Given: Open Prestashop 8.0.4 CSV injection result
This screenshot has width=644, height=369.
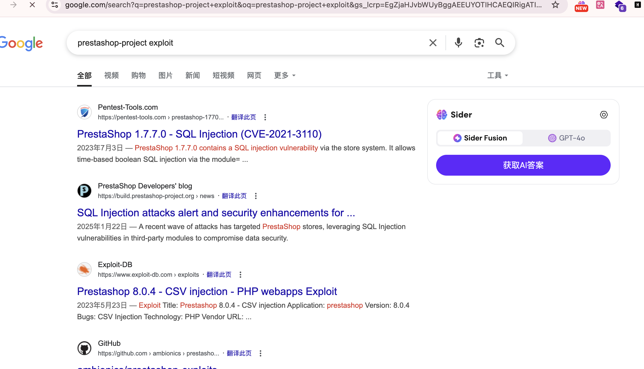Looking at the screenshot, I should pos(207,292).
